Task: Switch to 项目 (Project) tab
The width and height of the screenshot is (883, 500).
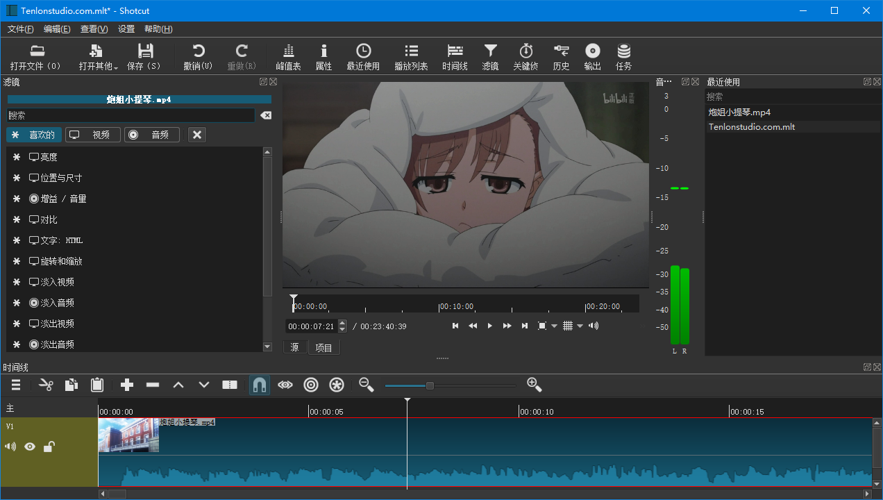Action: point(323,347)
